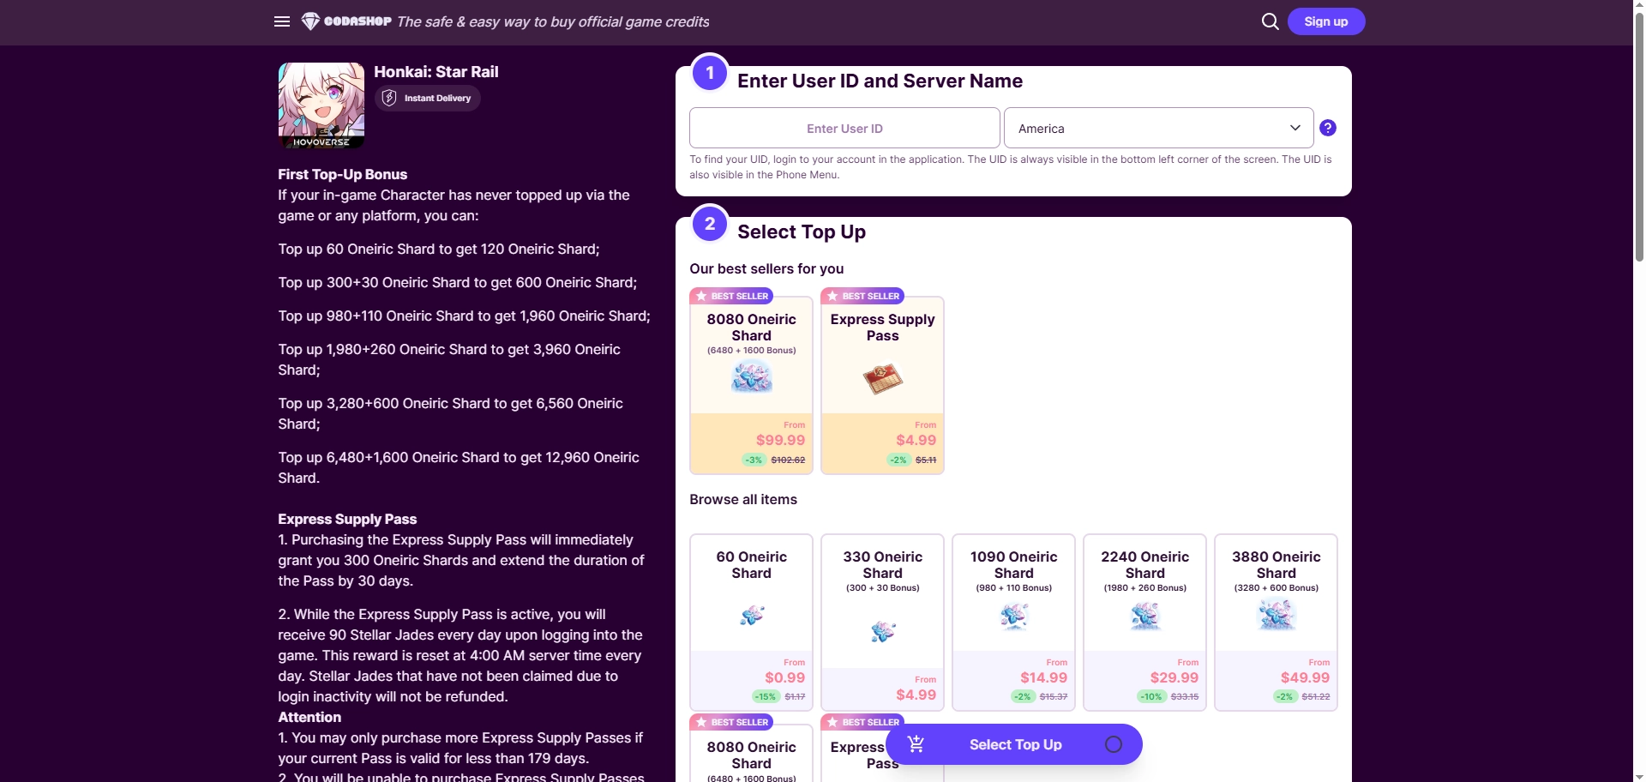The height and width of the screenshot is (782, 1646).
Task: Click the 3880 Oneiric Shard crystal icon
Action: coord(1276,615)
